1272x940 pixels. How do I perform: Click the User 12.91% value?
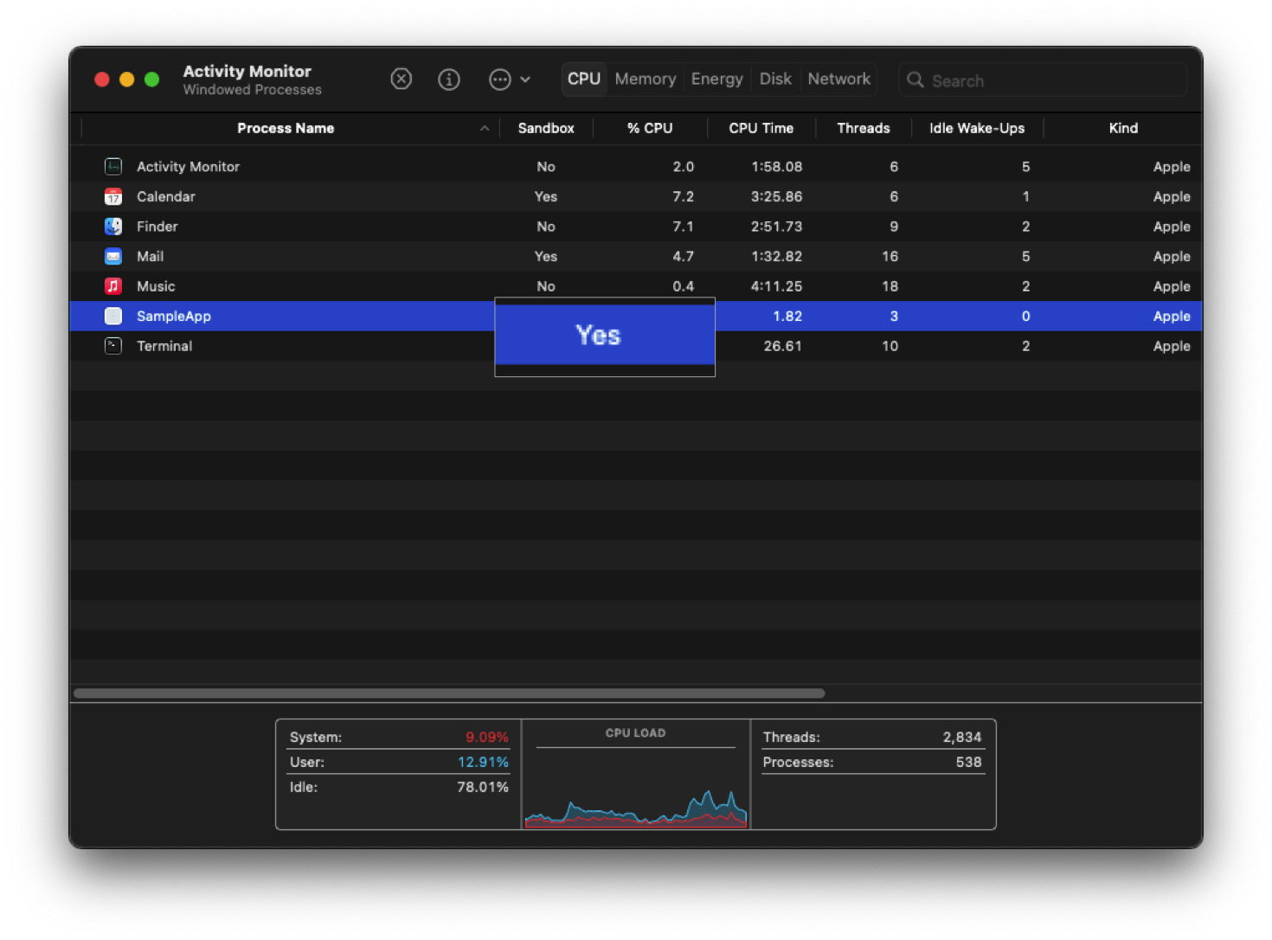[483, 762]
